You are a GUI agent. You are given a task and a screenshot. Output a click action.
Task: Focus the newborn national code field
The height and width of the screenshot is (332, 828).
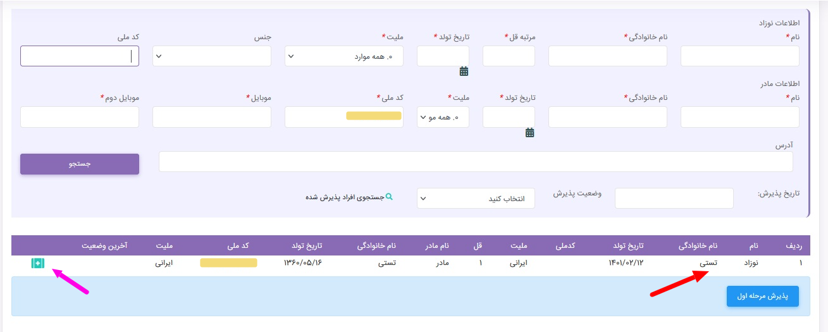(x=79, y=56)
